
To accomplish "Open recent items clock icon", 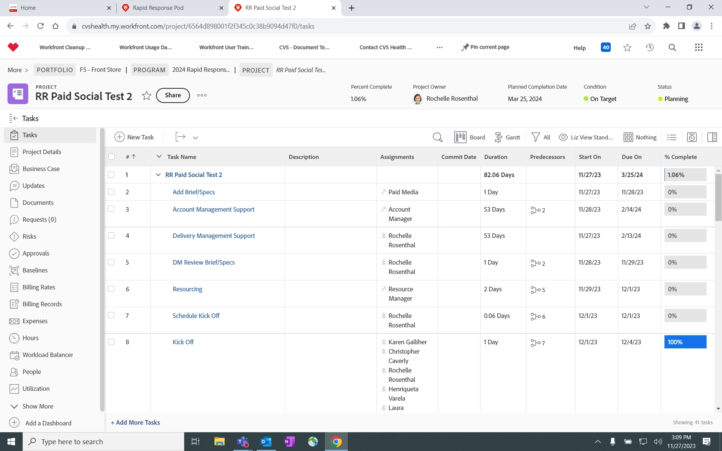I will pos(649,47).
